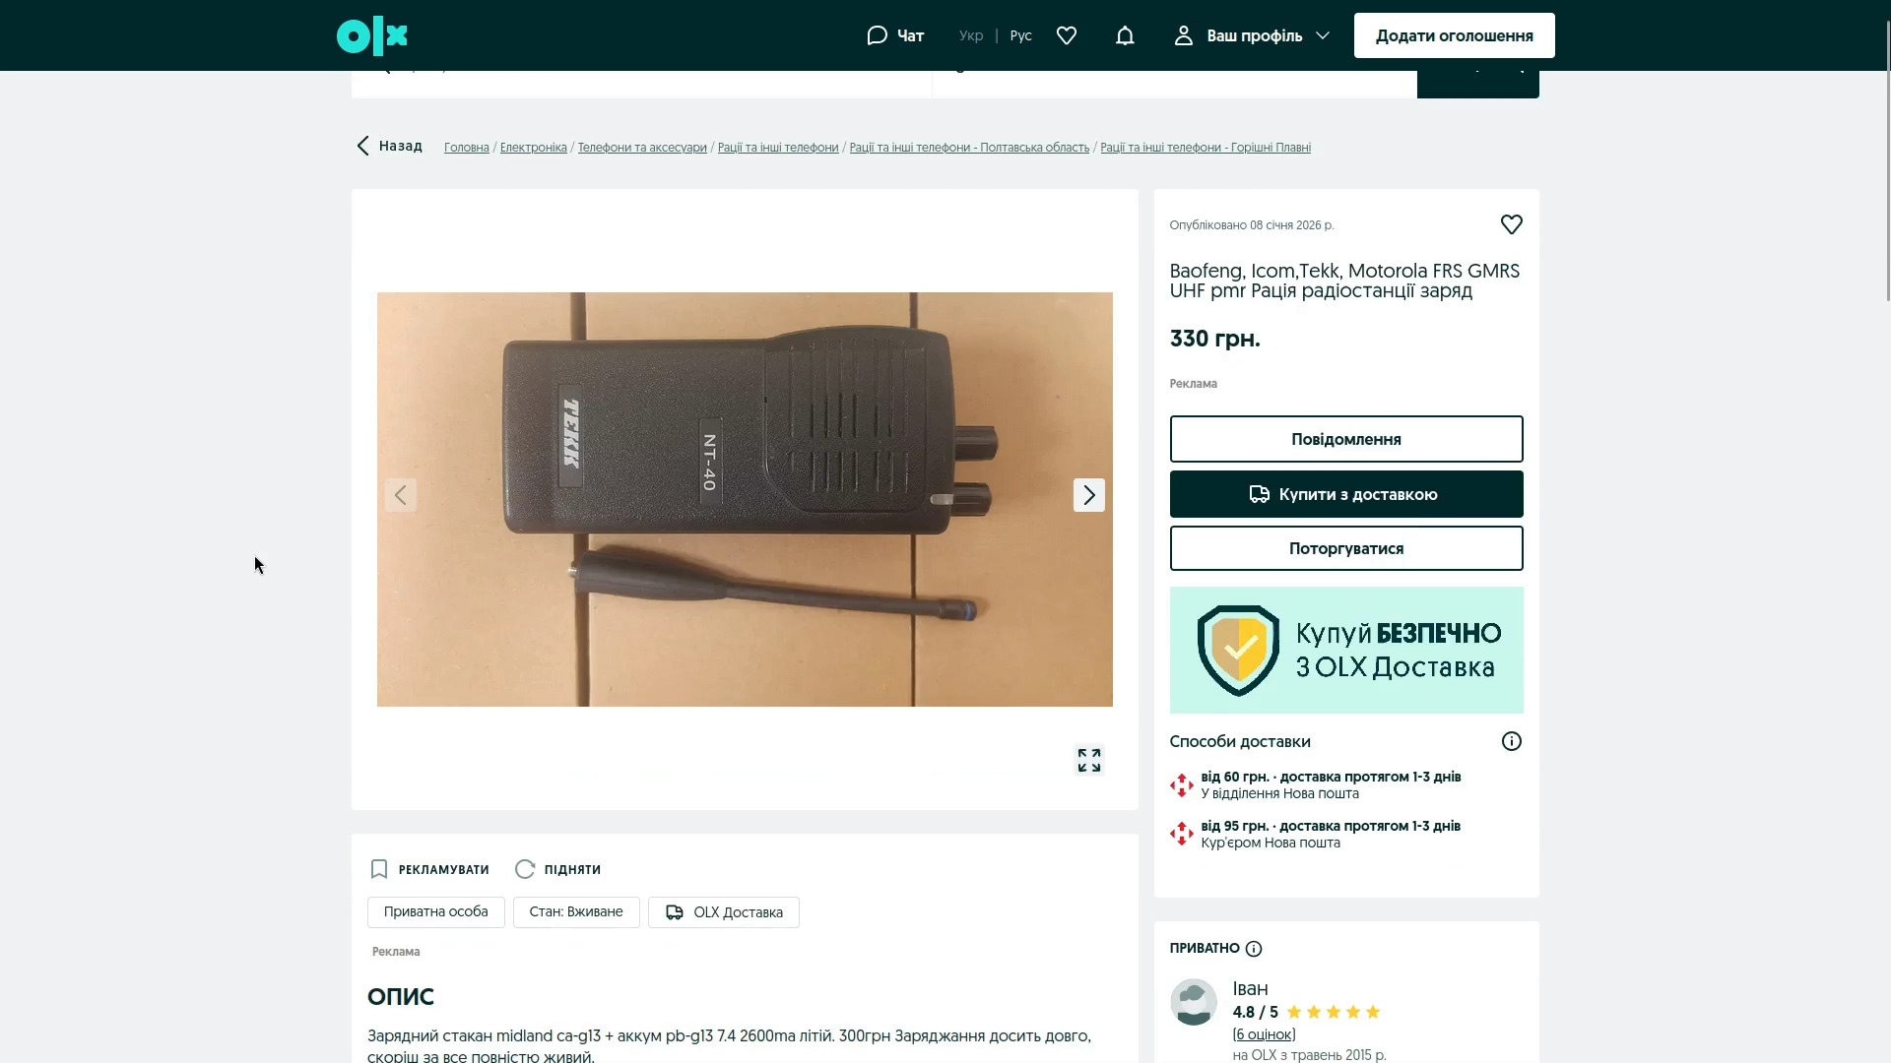This screenshot has height=1063, width=1891.
Task: Click the Tekk radio main photo
Action: [745, 499]
